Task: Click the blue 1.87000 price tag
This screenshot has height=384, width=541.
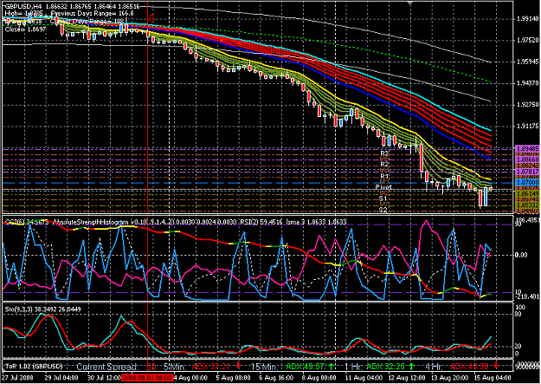Action: pos(527,183)
